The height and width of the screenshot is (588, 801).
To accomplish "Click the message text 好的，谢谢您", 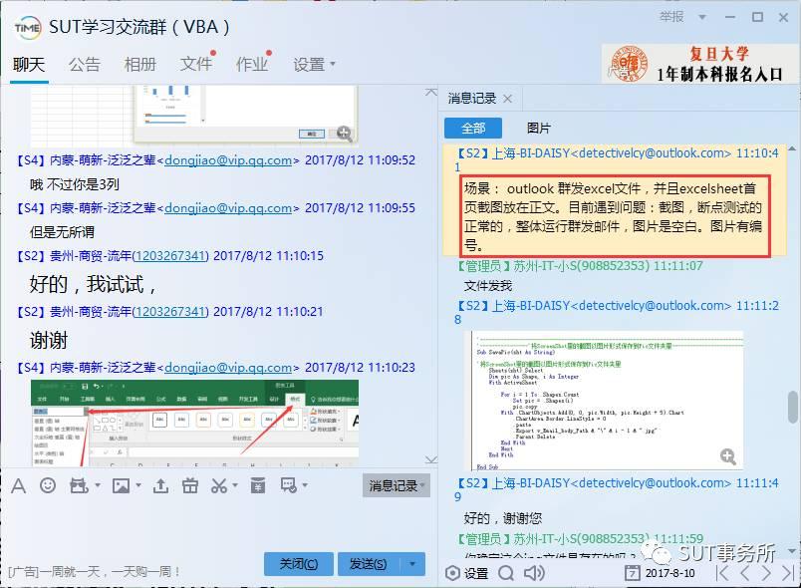I will (x=503, y=519).
